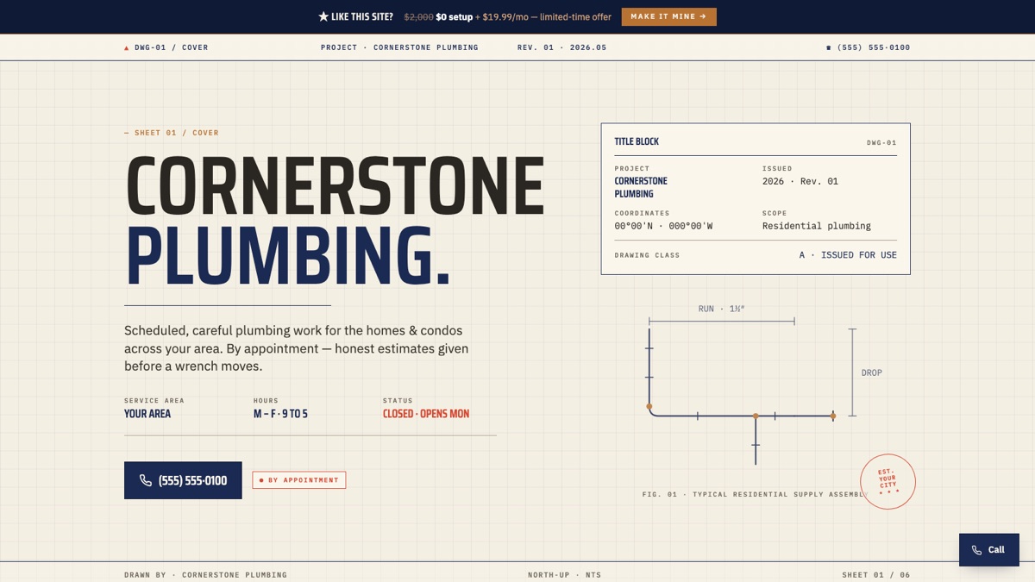Click the DROP dimension label
Image resolution: width=1035 pixels, height=582 pixels.
[x=872, y=372]
